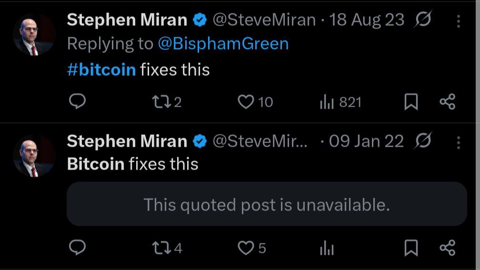Open the @BisphamGreen profile mention
This screenshot has width=480, height=270.
(x=223, y=44)
